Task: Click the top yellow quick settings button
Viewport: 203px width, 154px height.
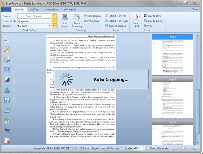Action: point(54,16)
